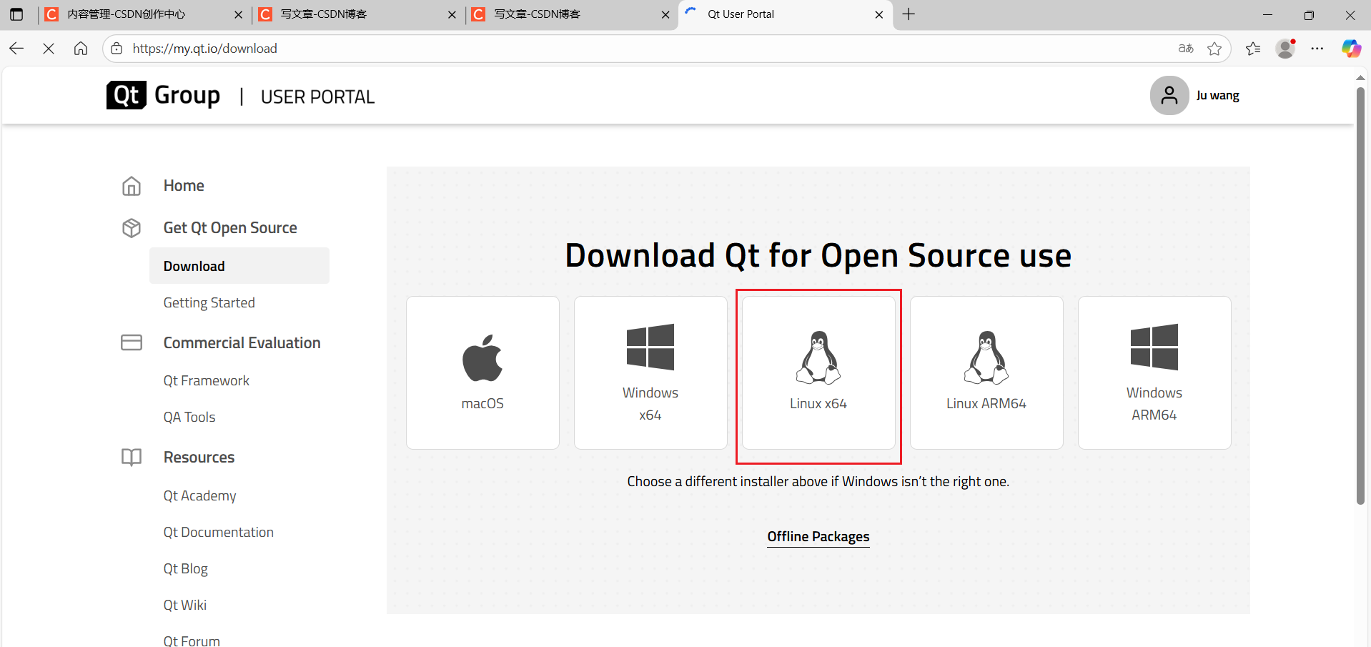Open Settings and more ellipsis menu
Screen dimensions: 1371x647
tap(1317, 49)
